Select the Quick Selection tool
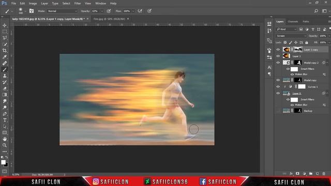The image size is (331, 186). click(5, 44)
